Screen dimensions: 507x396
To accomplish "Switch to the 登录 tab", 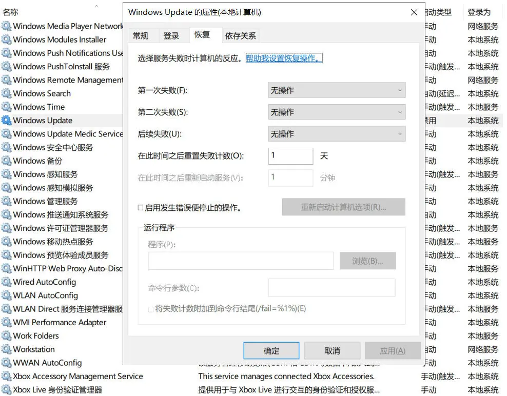I will 171,36.
